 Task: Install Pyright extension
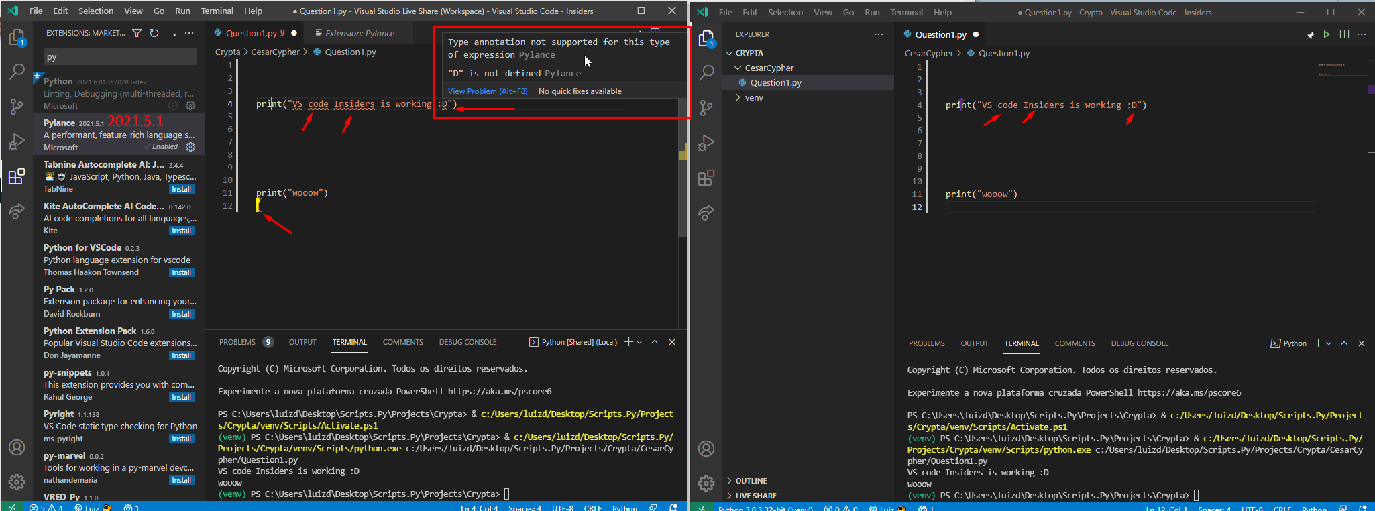coord(182,439)
